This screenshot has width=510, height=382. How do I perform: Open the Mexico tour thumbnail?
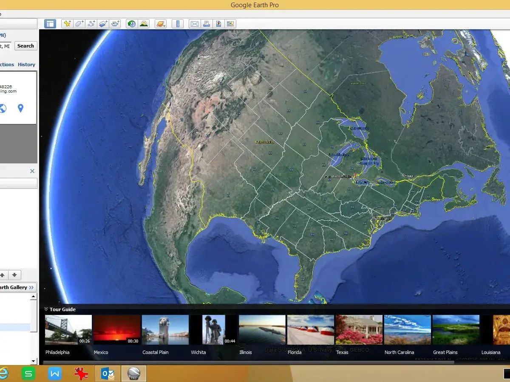click(117, 330)
